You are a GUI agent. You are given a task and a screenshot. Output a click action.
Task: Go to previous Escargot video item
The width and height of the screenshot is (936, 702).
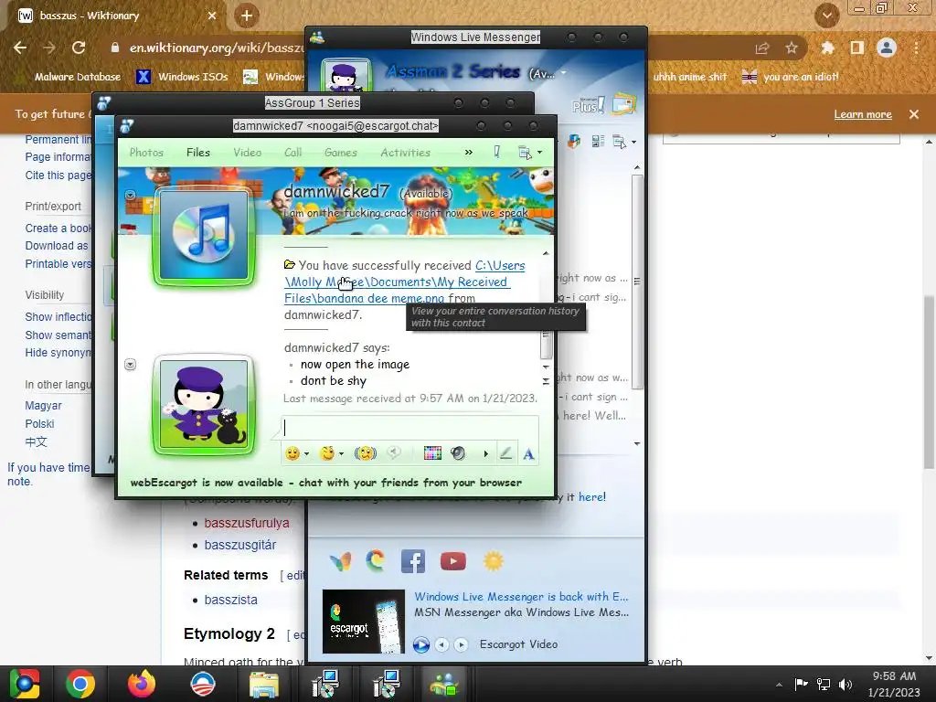point(441,644)
